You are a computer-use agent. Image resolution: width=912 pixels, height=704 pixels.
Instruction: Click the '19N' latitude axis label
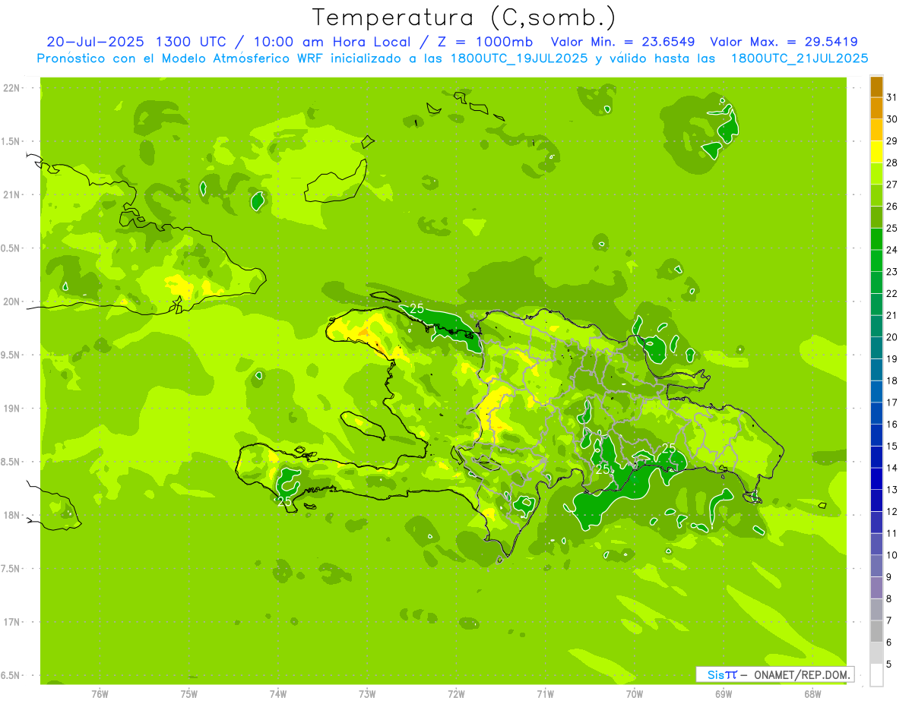click(12, 409)
